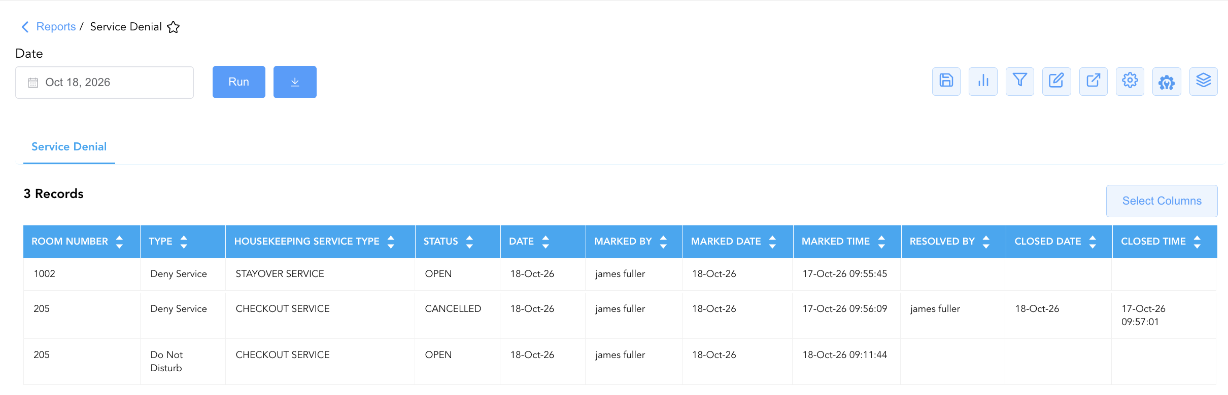Screen dimensions: 1228x395
Task: Open calendar icon in Date field
Action: [33, 83]
